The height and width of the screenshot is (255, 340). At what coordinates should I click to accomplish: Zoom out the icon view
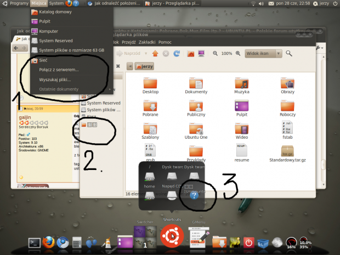(215, 53)
